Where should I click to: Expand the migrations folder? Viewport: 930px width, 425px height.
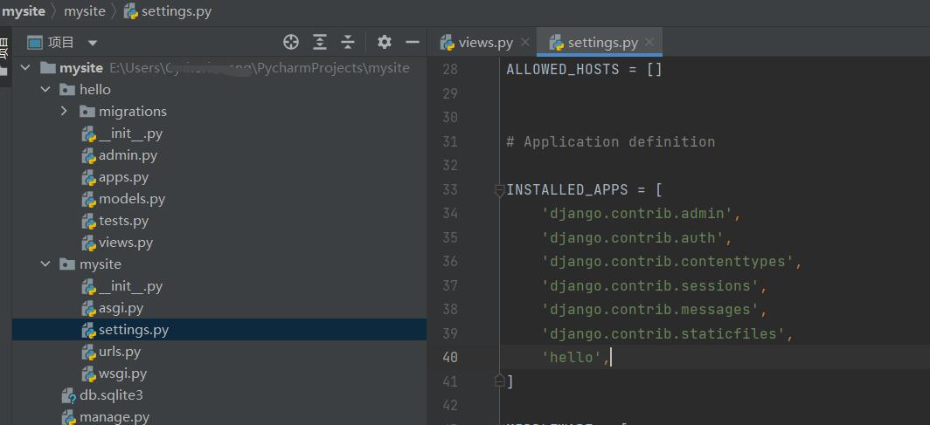coord(65,112)
